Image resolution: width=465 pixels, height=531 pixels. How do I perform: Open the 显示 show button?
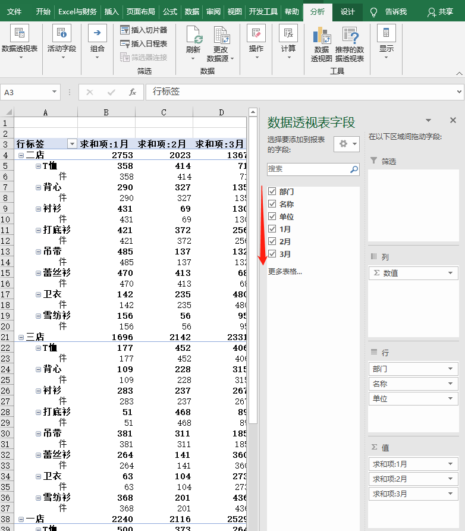tap(387, 42)
